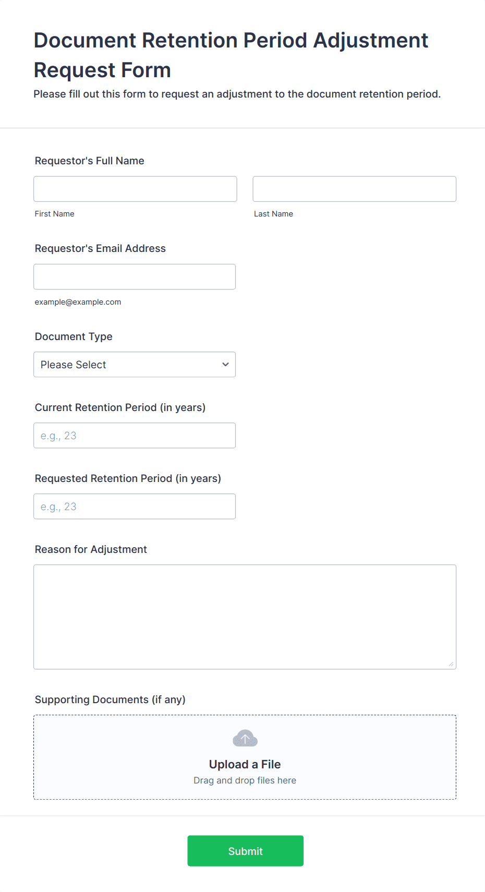Select the Requested Retention Period field
This screenshot has width=485, height=892.
pos(135,507)
